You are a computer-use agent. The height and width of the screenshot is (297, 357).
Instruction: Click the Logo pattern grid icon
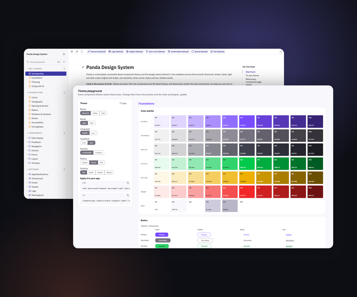(x=30, y=191)
